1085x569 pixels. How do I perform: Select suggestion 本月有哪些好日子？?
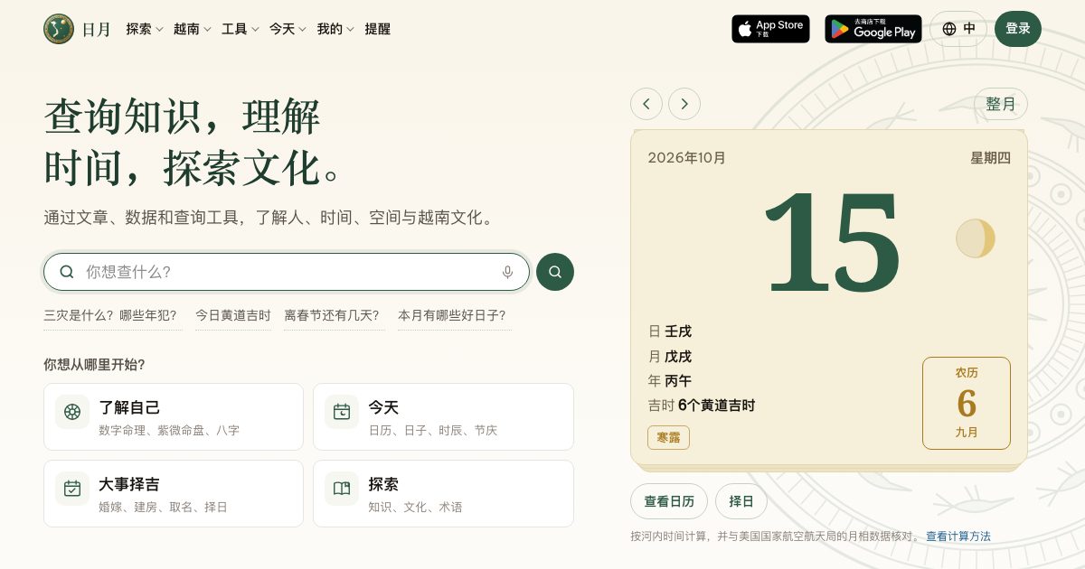(455, 316)
